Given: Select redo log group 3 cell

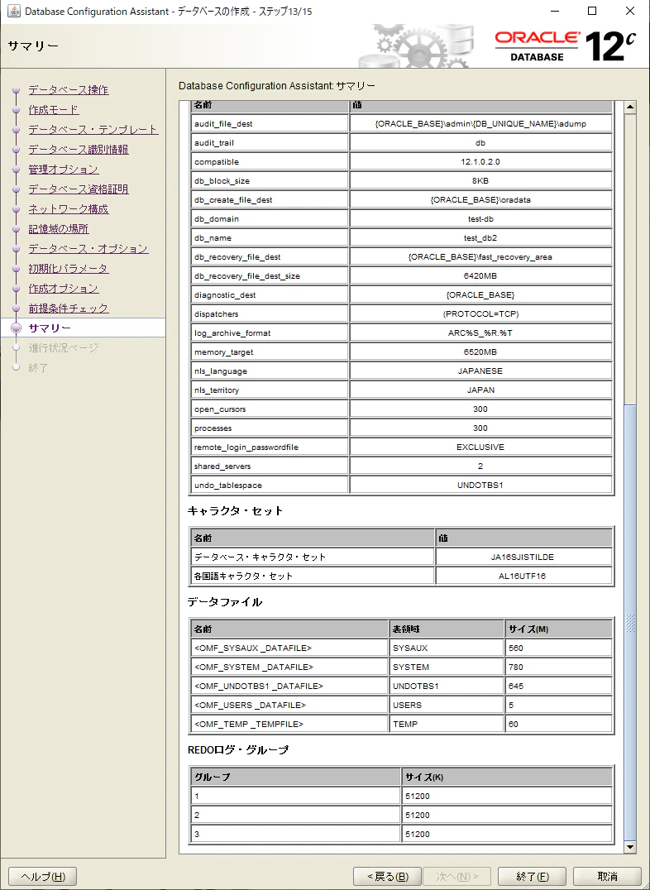Looking at the screenshot, I should coord(296,835).
